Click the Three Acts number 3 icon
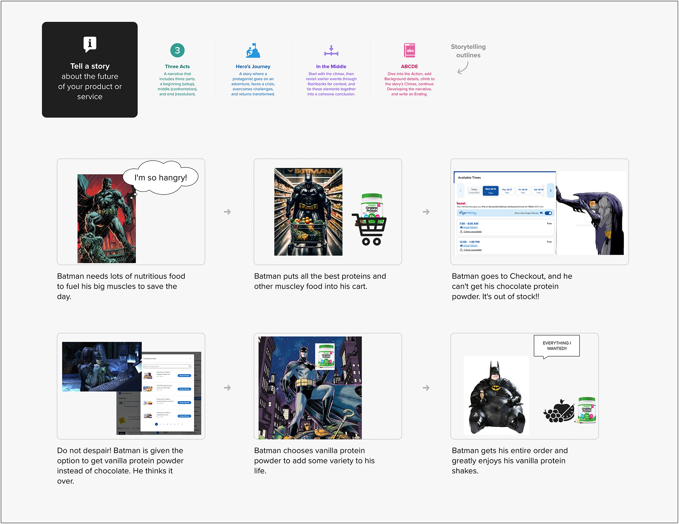Screen dimensions: 679x524 pos(177,51)
